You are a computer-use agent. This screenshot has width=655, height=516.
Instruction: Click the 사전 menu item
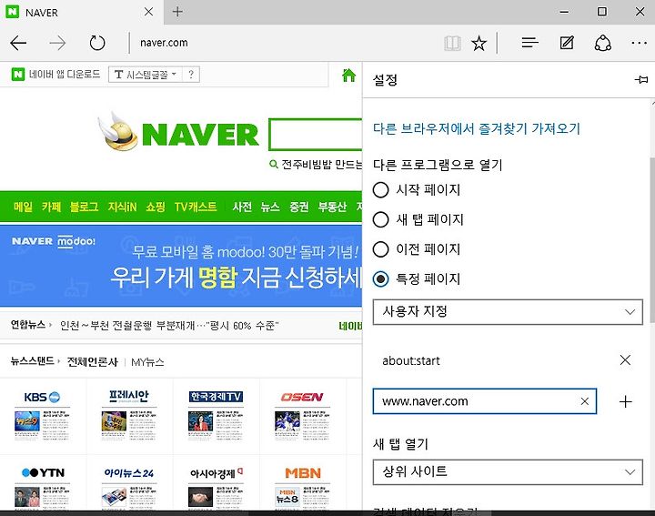(242, 207)
